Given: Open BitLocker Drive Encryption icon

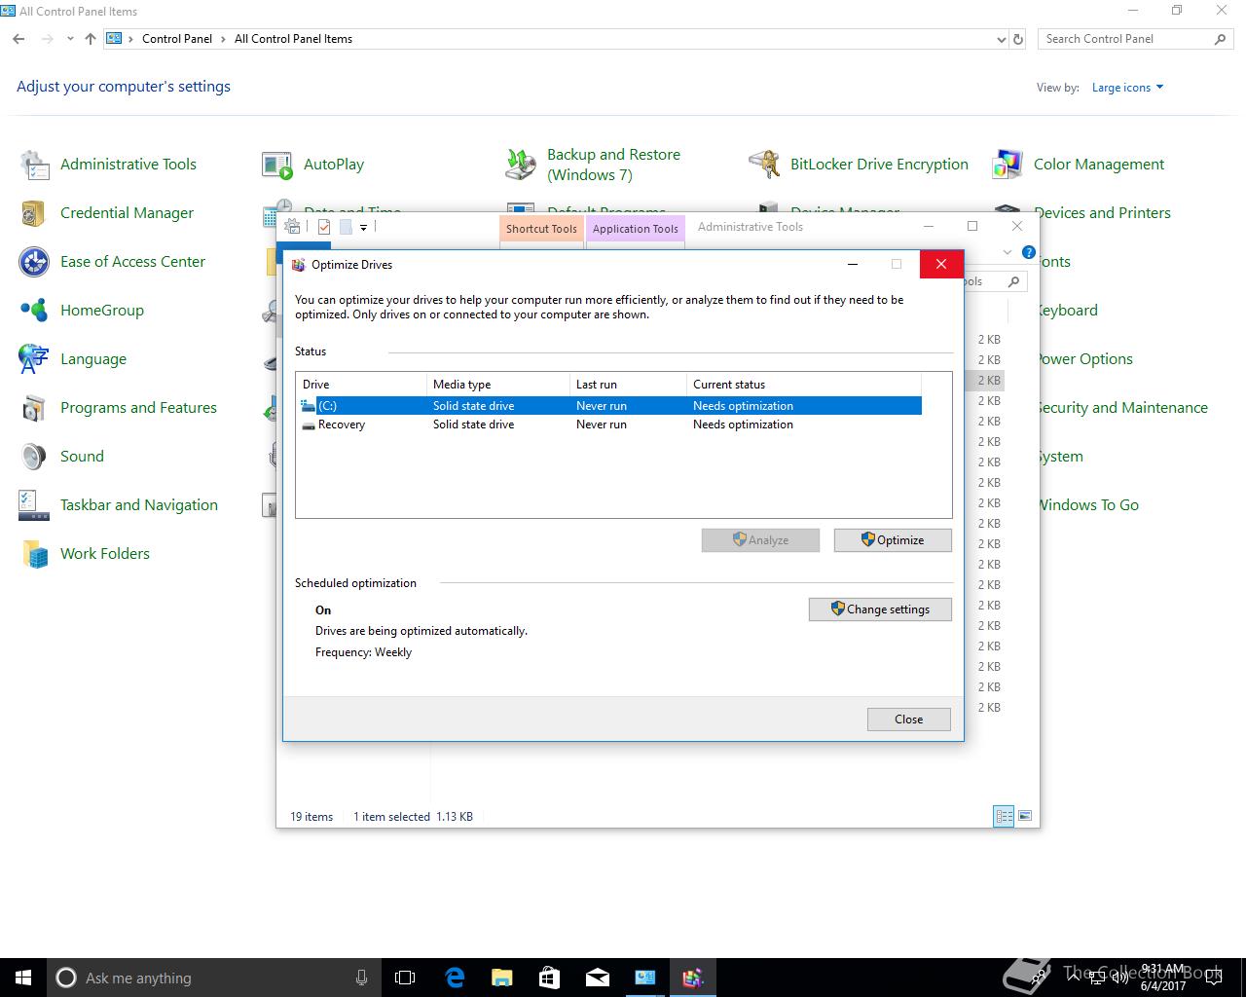Looking at the screenshot, I should pyautogui.click(x=764, y=165).
